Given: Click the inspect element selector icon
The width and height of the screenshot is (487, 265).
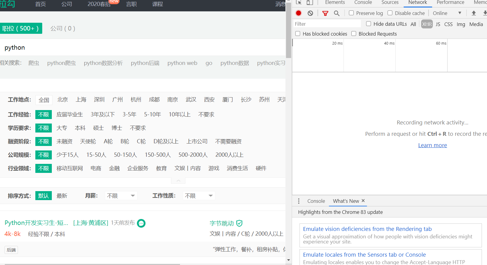Looking at the screenshot, I should pyautogui.click(x=299, y=2).
